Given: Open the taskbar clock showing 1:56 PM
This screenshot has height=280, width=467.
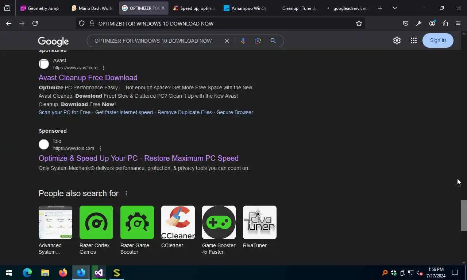Looking at the screenshot, I should pyautogui.click(x=436, y=273).
